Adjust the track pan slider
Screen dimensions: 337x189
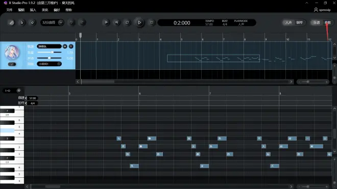tap(49, 58)
